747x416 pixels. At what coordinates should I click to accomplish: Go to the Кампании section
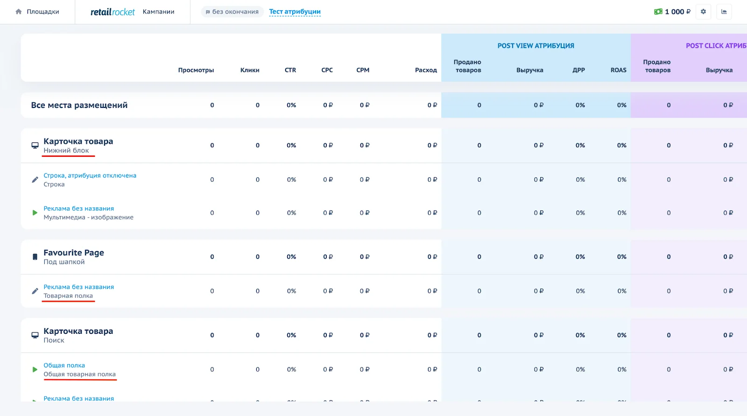pyautogui.click(x=158, y=12)
